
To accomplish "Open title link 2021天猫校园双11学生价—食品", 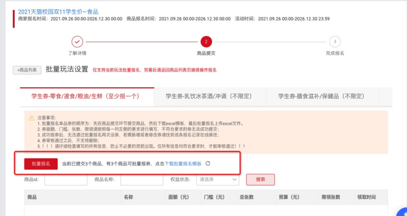I will (x=58, y=12).
